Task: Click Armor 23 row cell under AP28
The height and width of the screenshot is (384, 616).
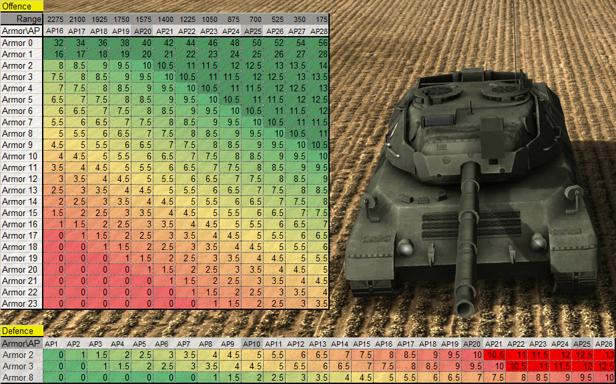Action: [x=318, y=303]
